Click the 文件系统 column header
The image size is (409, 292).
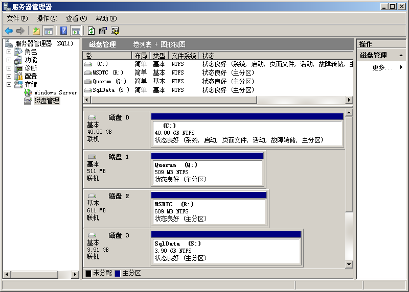pyautogui.click(x=184, y=56)
